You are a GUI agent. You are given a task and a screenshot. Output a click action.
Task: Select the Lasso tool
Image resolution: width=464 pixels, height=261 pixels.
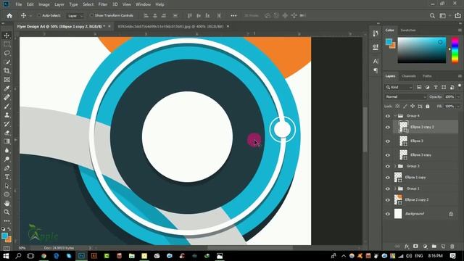pyautogui.click(x=7, y=53)
